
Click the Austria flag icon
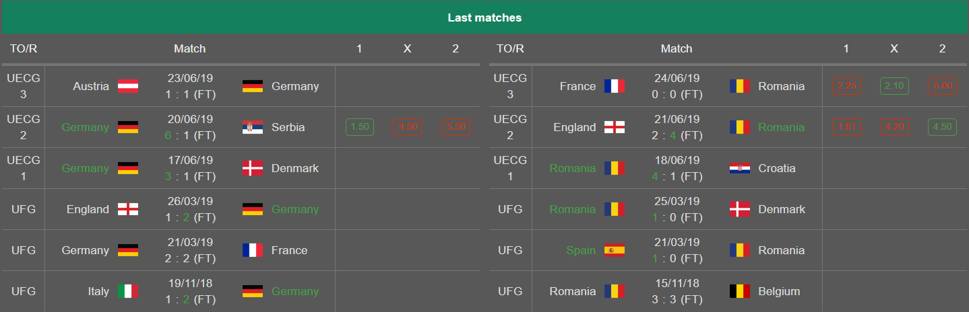[128, 86]
